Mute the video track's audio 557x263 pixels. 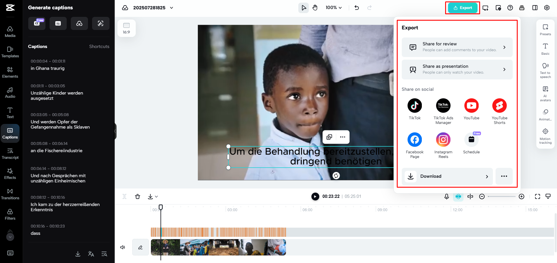click(x=122, y=247)
